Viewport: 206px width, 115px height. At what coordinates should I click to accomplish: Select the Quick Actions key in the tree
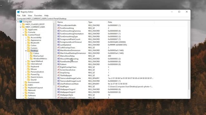point(37,77)
